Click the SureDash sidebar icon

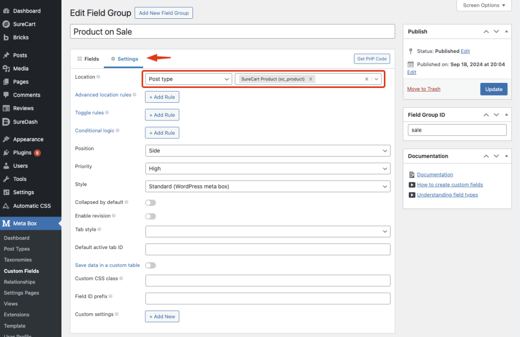[6, 122]
